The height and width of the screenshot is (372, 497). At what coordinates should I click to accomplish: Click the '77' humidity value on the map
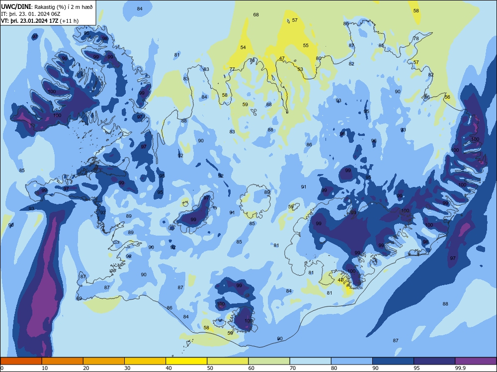[x=232, y=69]
